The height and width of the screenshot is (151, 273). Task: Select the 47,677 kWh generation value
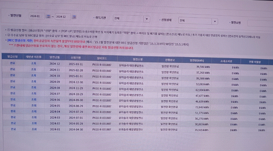(x=202, y=96)
